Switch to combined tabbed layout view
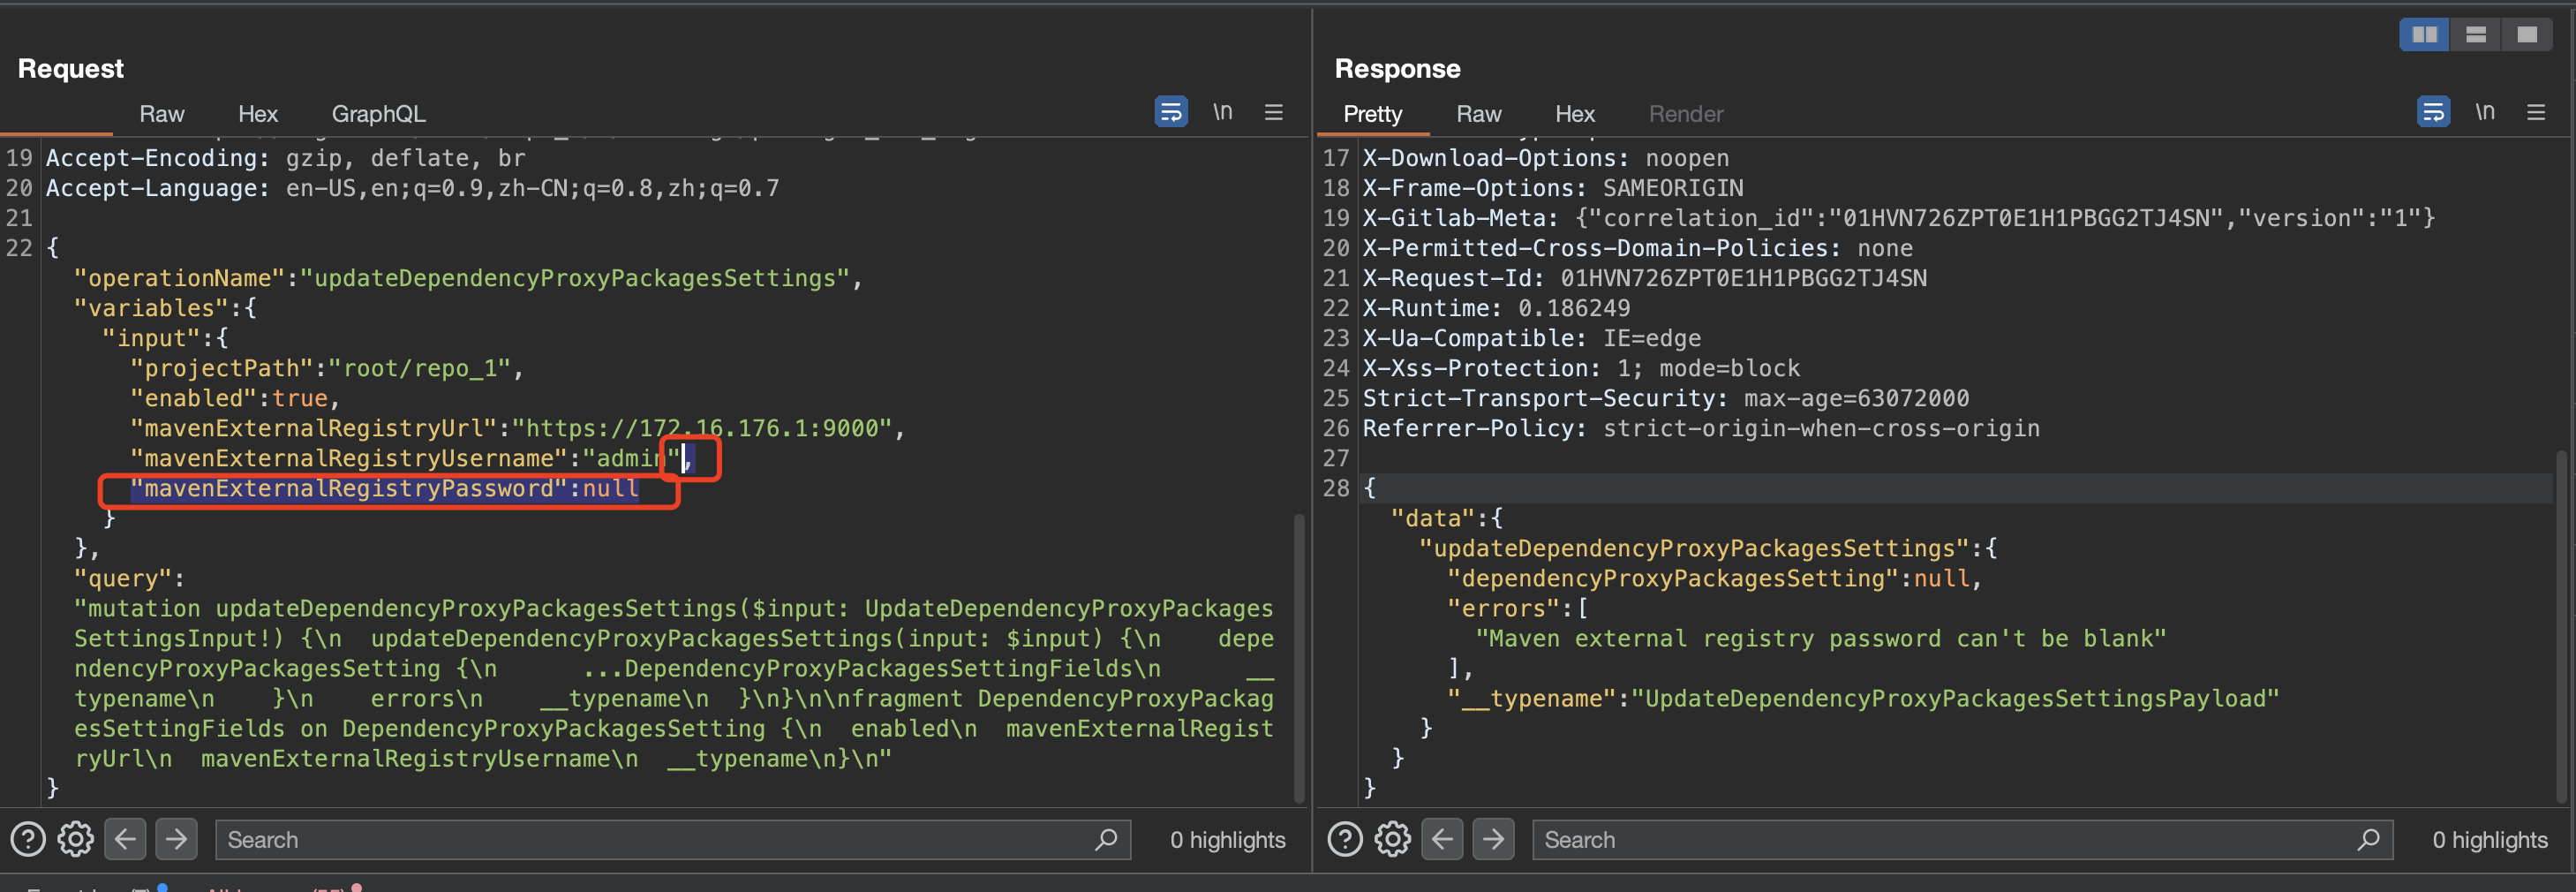The image size is (2576, 892). 2526,35
